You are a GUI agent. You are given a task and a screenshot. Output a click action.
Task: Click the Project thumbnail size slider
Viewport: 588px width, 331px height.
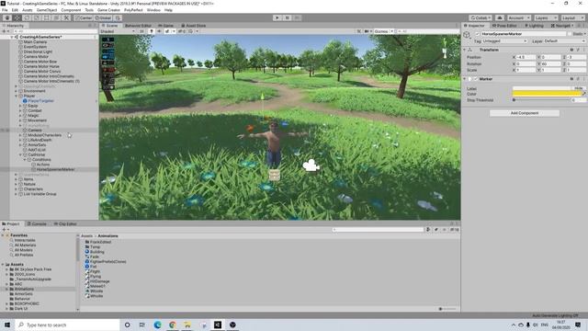(x=447, y=309)
